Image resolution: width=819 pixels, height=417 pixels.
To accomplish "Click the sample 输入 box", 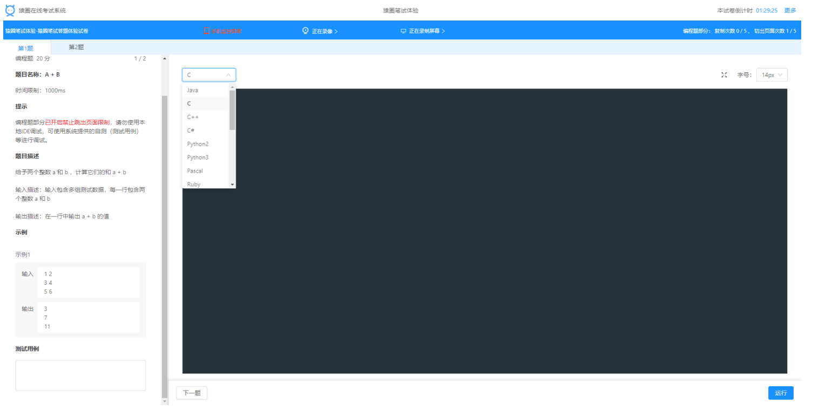I will [x=89, y=283].
